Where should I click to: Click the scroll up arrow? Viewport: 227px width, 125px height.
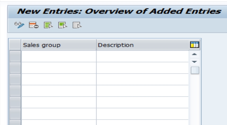coord(194,55)
